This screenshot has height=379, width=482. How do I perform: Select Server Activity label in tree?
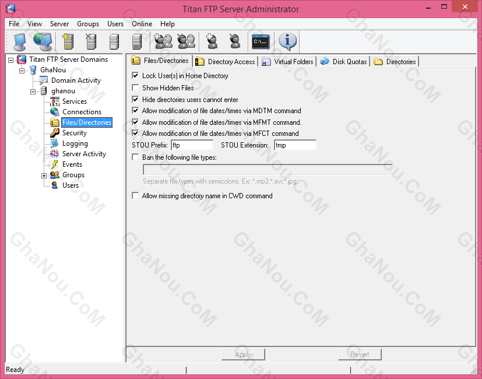point(85,153)
